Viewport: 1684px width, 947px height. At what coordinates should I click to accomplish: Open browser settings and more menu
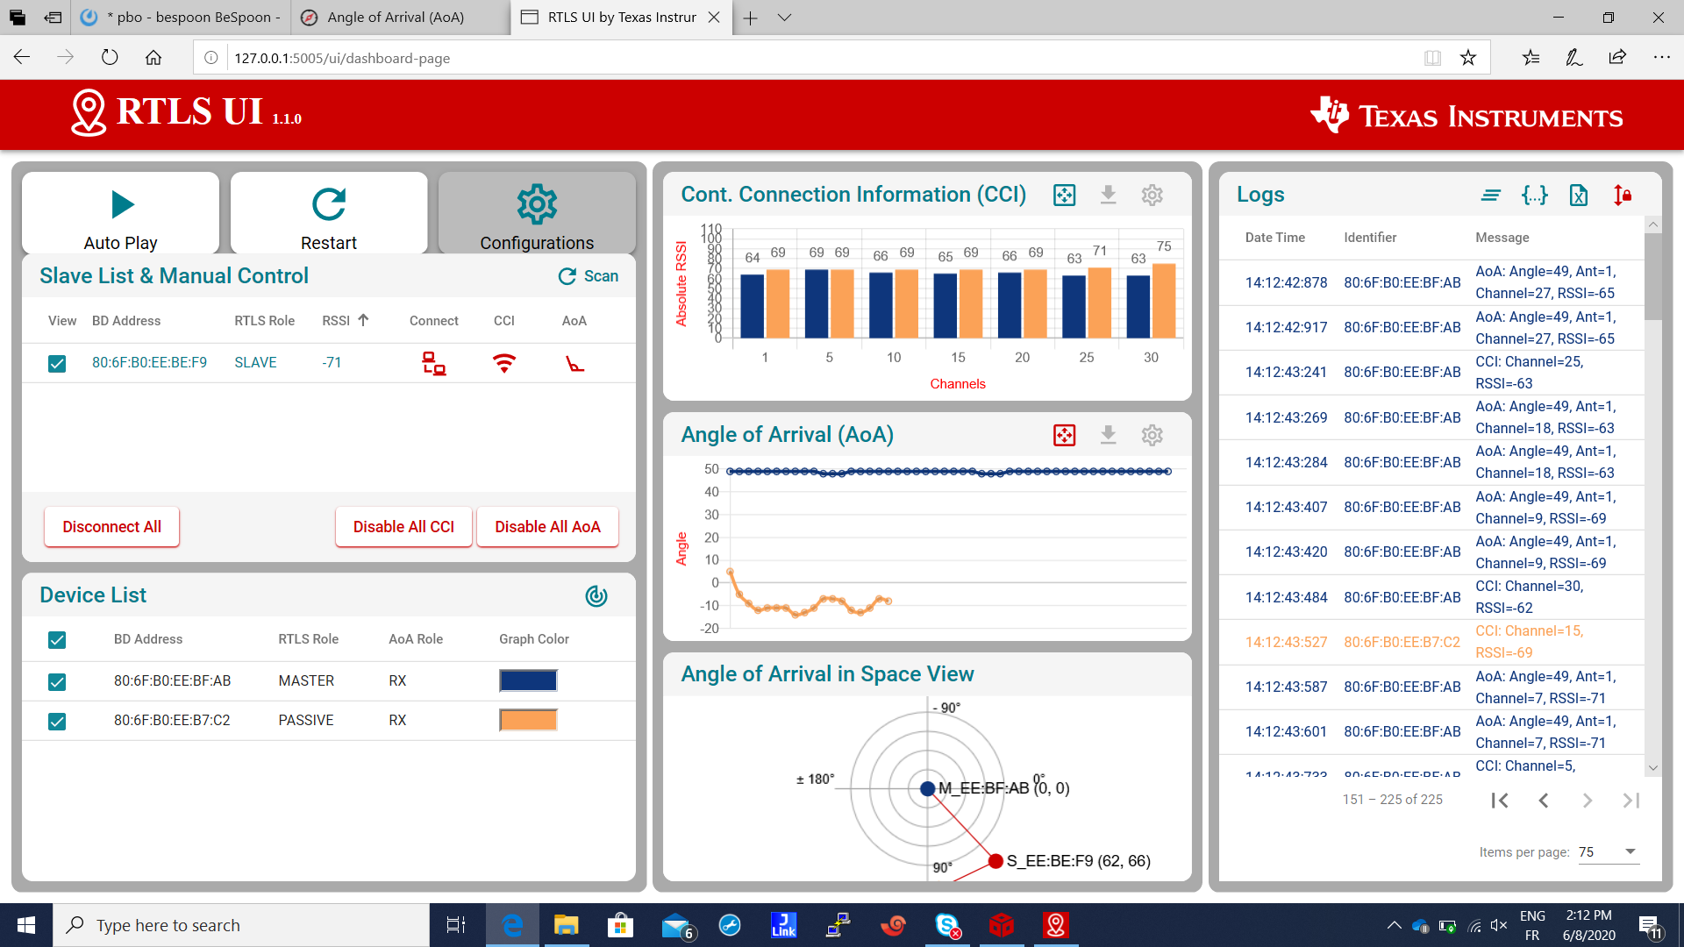pos(1661,58)
